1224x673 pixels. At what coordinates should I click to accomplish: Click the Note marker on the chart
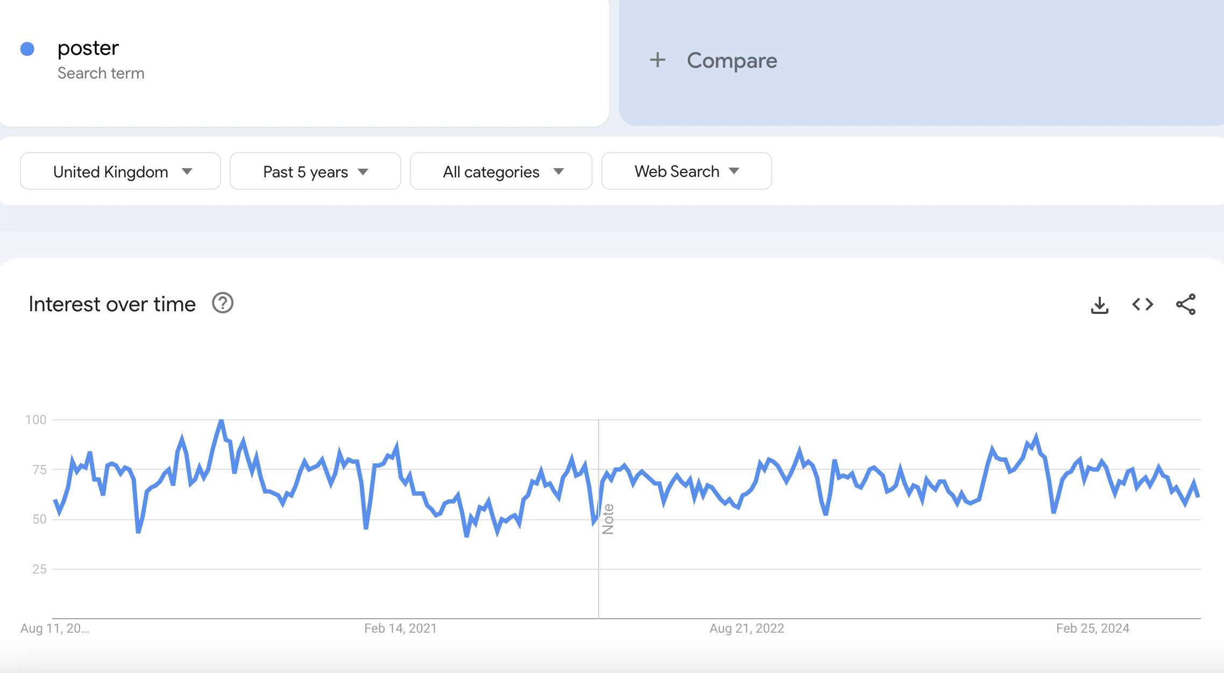click(608, 519)
